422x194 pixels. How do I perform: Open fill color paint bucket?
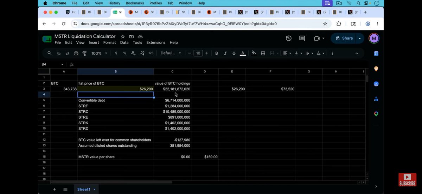(254, 53)
